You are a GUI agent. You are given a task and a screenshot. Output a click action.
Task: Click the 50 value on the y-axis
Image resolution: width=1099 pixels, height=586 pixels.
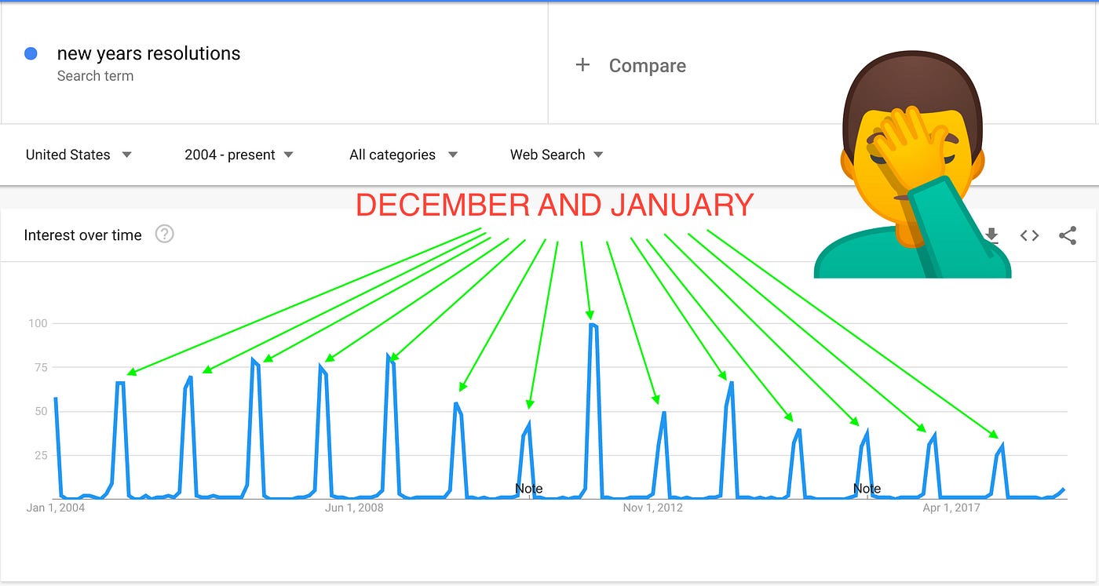tap(41, 411)
